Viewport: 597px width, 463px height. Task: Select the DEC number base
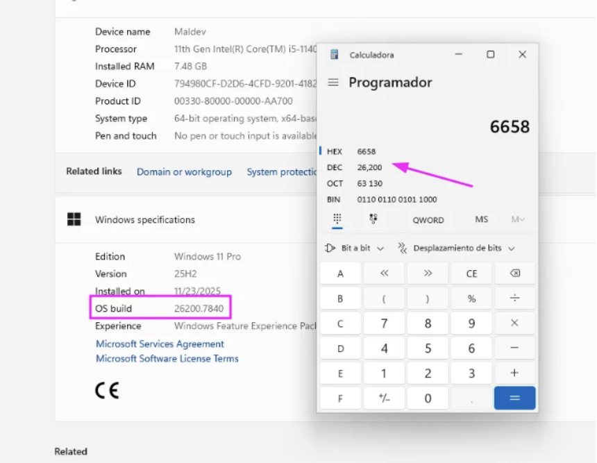pos(335,167)
